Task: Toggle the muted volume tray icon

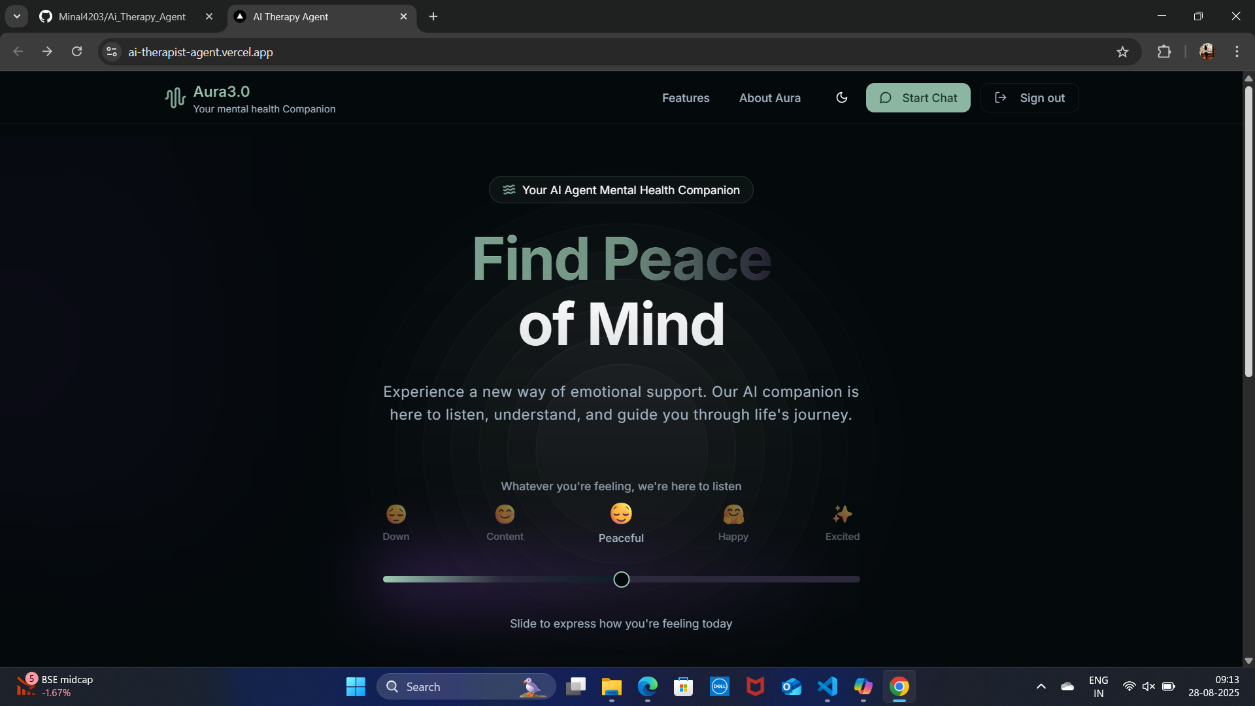Action: pyautogui.click(x=1148, y=686)
